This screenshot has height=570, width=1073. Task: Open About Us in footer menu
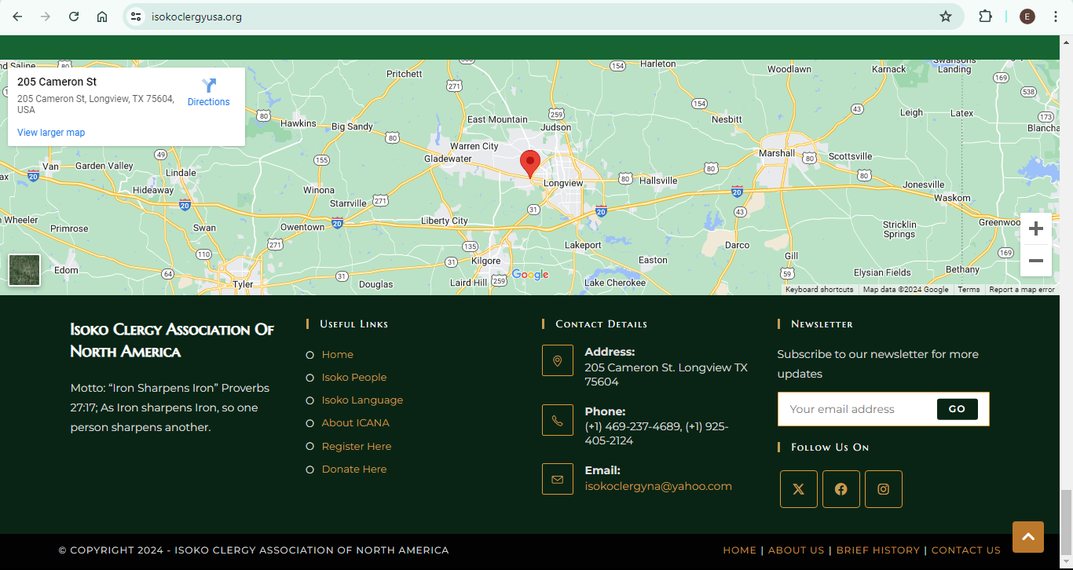(x=796, y=550)
